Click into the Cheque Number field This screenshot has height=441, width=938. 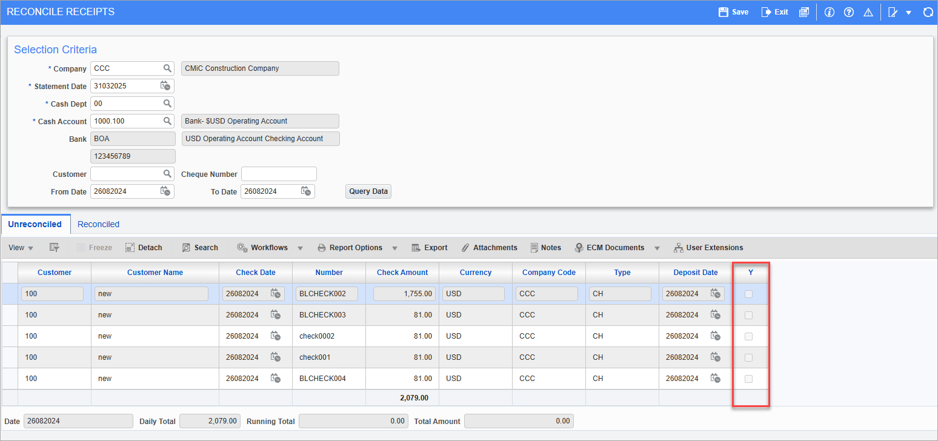279,174
